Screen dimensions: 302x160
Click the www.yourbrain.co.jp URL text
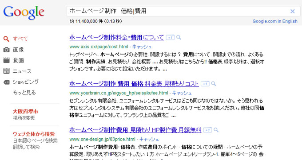point(119,93)
